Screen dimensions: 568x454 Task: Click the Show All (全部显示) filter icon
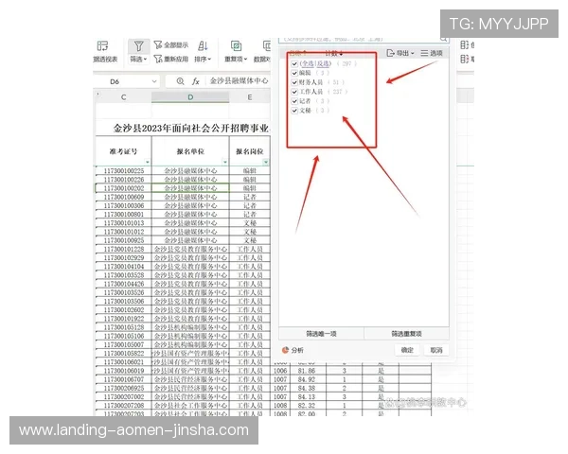158,44
